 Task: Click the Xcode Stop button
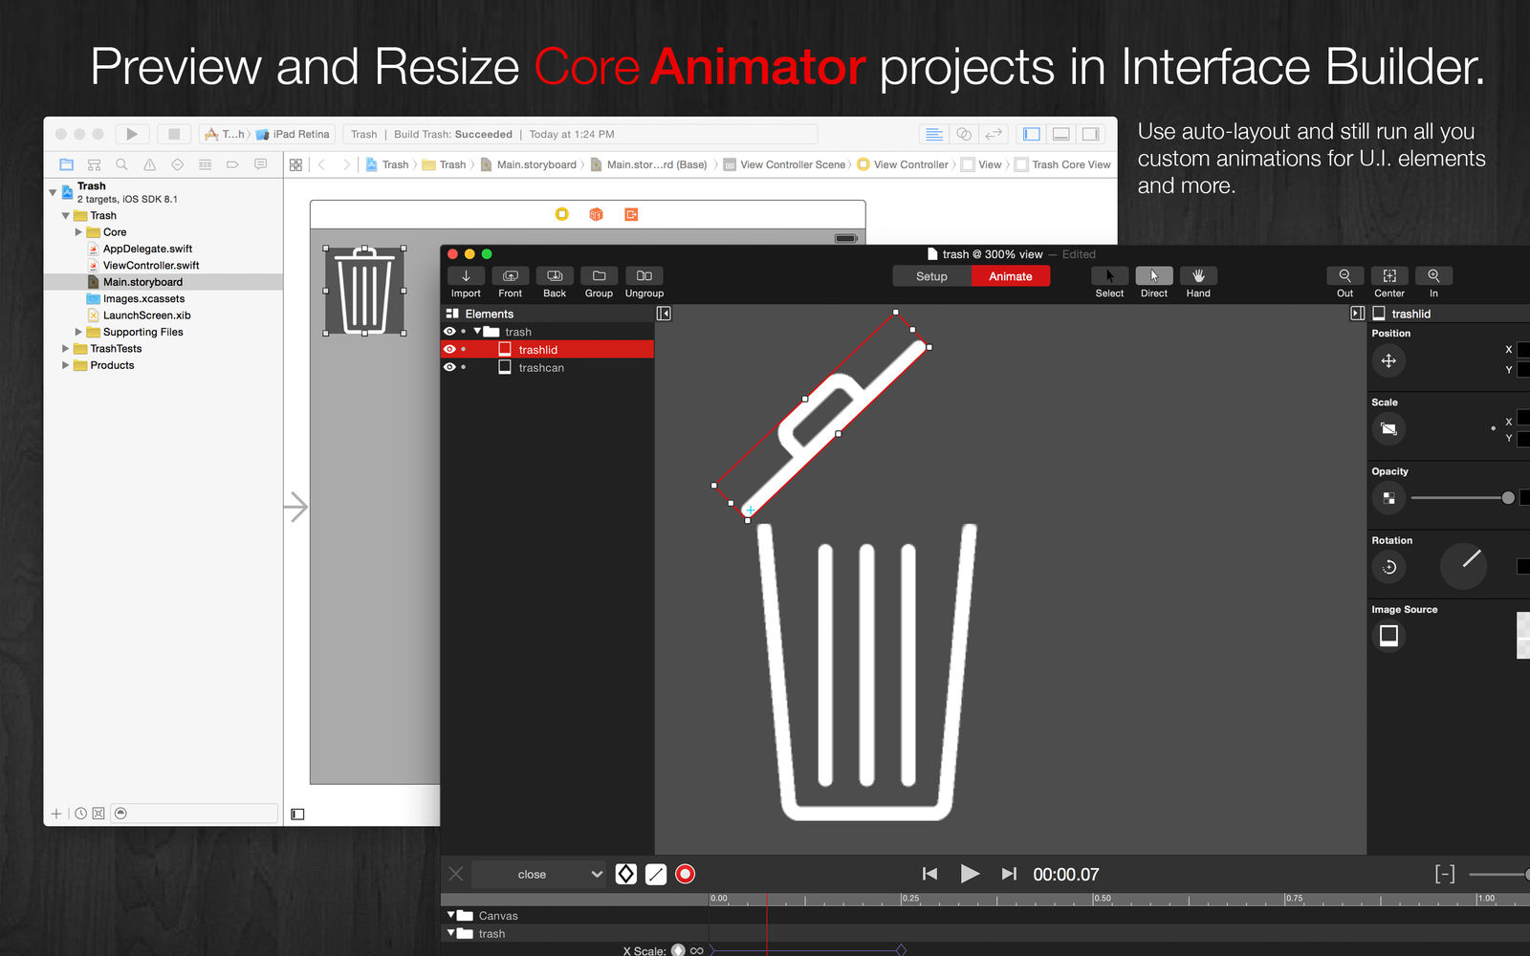pyautogui.click(x=173, y=134)
